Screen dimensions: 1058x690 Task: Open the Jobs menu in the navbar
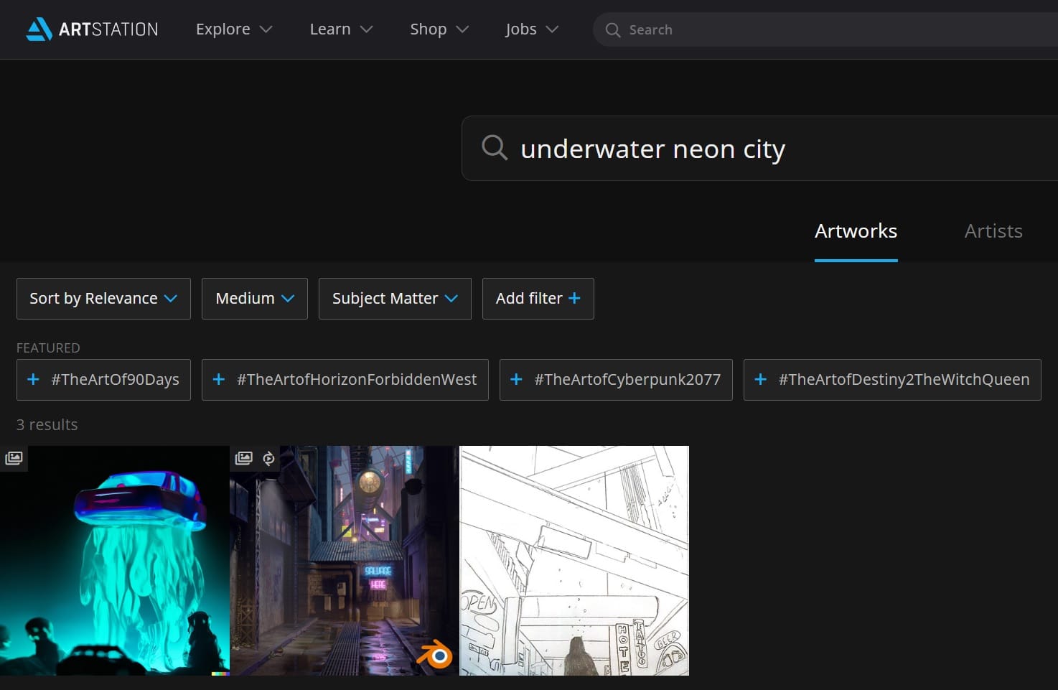coord(531,29)
